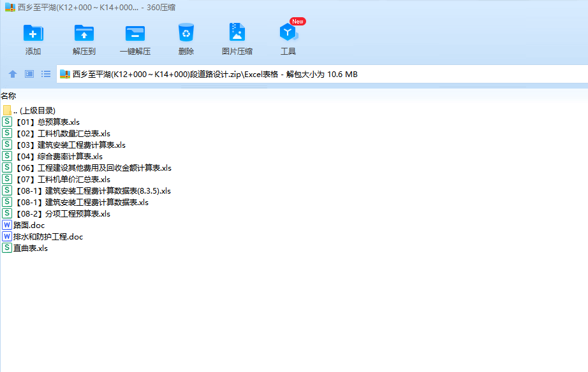Click the 一键解压 (One-click extract) icon

pyautogui.click(x=135, y=33)
